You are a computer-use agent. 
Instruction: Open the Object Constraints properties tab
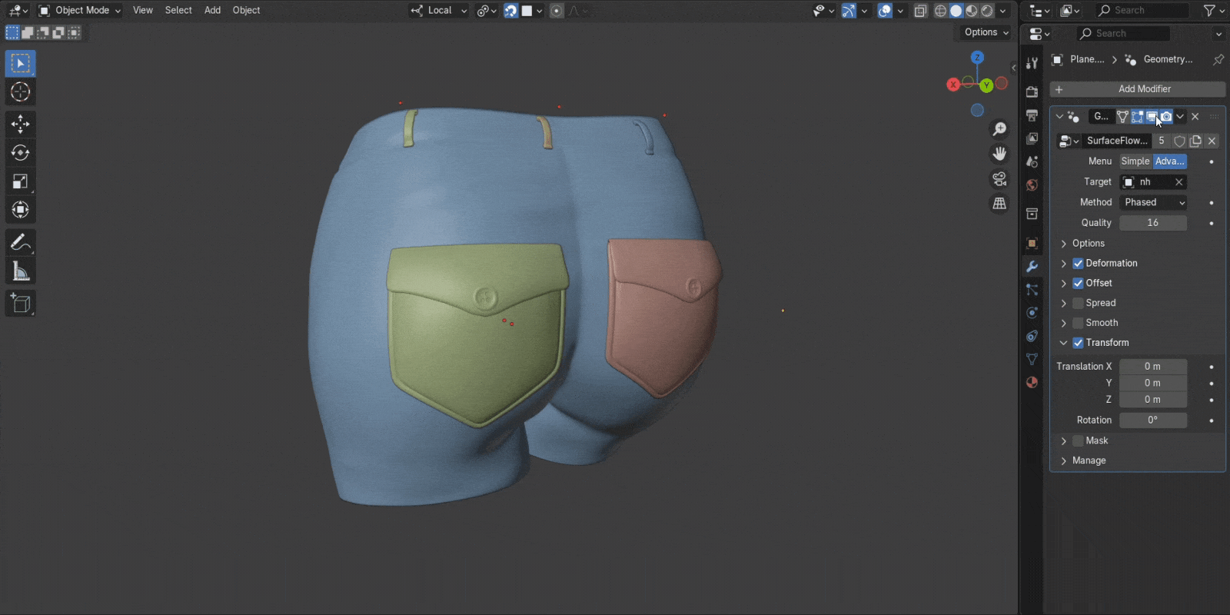1032,336
